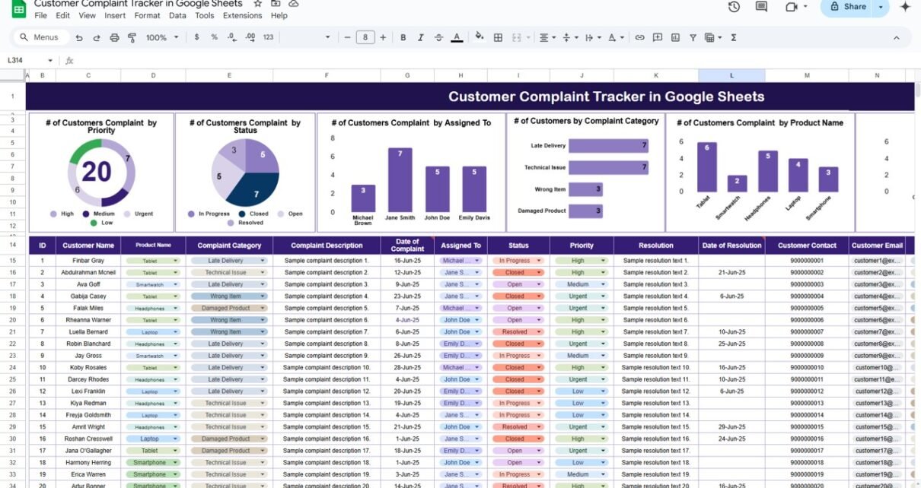Open the Data menu
This screenshot has height=488, width=921.
click(x=177, y=15)
